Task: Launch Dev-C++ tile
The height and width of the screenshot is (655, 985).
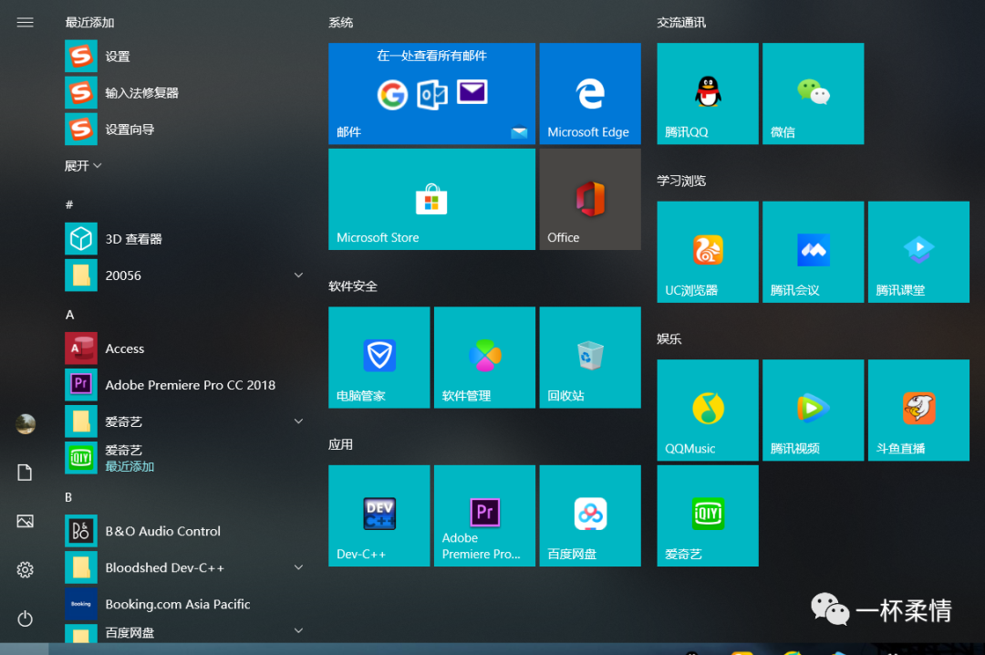Action: [x=378, y=516]
